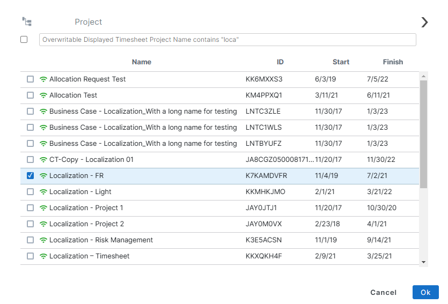Toggle the select-all checkbox beside the filter field
The height and width of the screenshot is (304, 448).
click(x=24, y=40)
